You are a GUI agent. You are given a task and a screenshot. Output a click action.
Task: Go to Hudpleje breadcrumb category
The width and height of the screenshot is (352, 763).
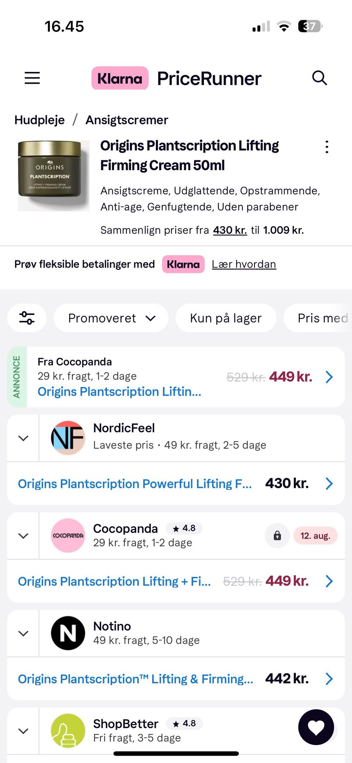pyautogui.click(x=40, y=120)
